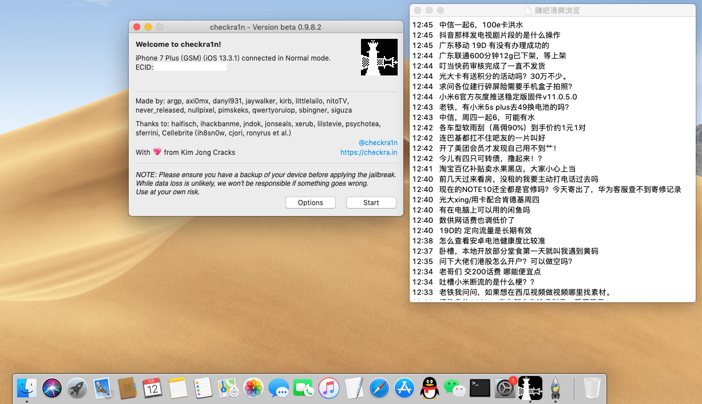Open Calendar icon showing 12 in Dock

(152, 388)
